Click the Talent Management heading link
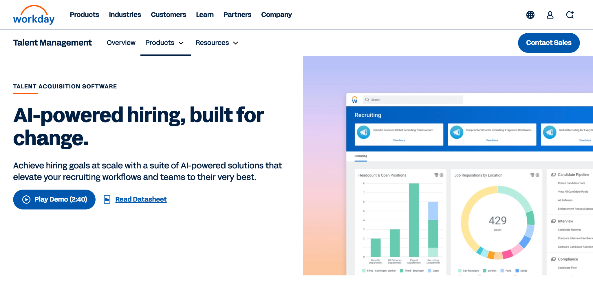 [x=52, y=43]
